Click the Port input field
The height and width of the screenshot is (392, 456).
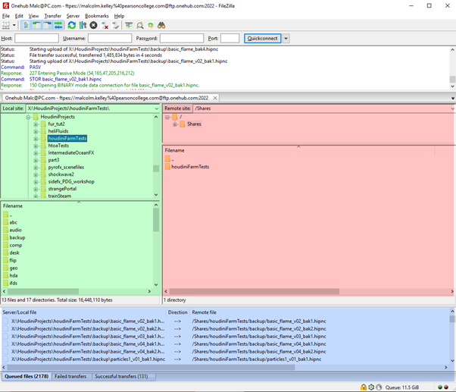click(230, 39)
